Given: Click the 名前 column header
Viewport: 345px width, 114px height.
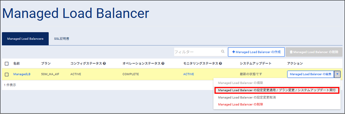Looking at the screenshot, I should click(16, 63).
